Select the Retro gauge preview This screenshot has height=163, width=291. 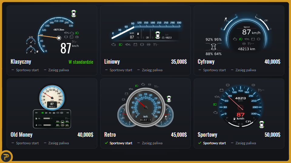point(145,105)
